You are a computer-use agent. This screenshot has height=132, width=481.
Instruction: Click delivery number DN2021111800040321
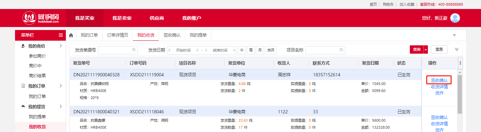(97, 112)
